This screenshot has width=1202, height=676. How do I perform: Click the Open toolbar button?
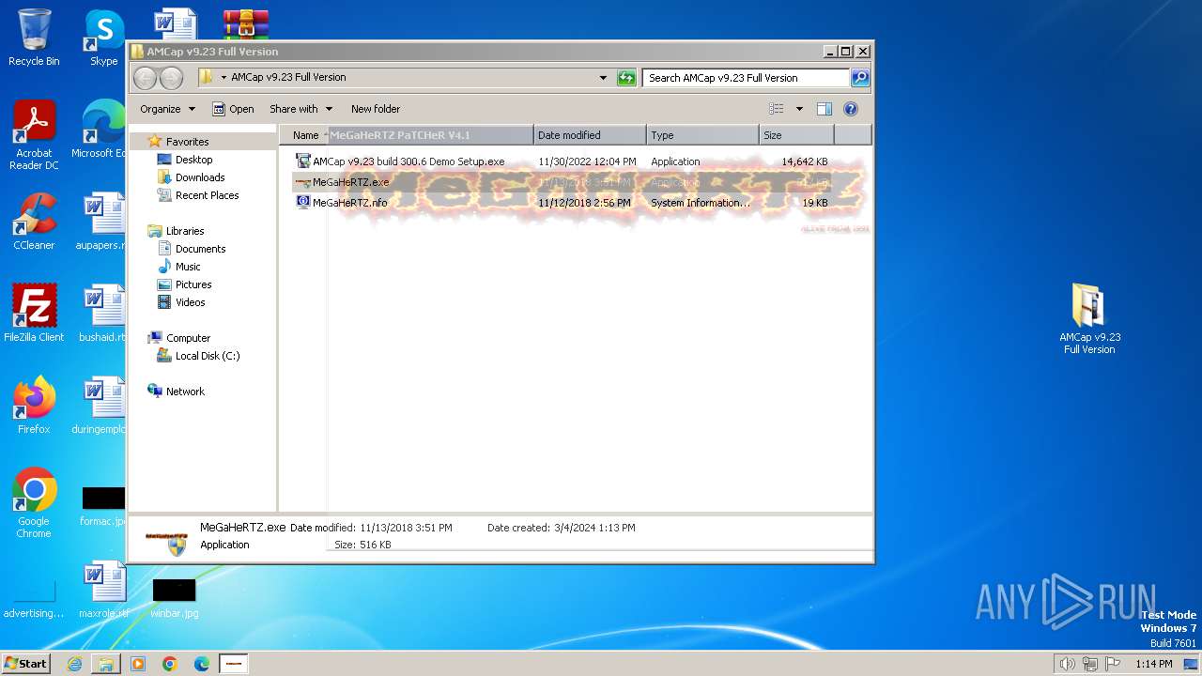[x=233, y=109]
